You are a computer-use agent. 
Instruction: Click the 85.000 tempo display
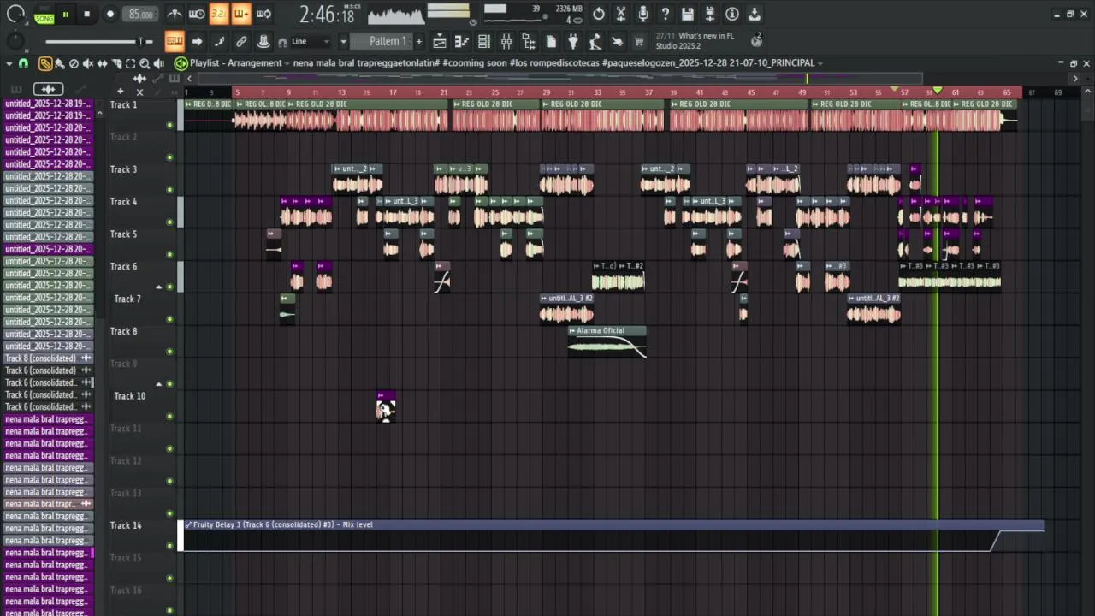click(x=140, y=15)
